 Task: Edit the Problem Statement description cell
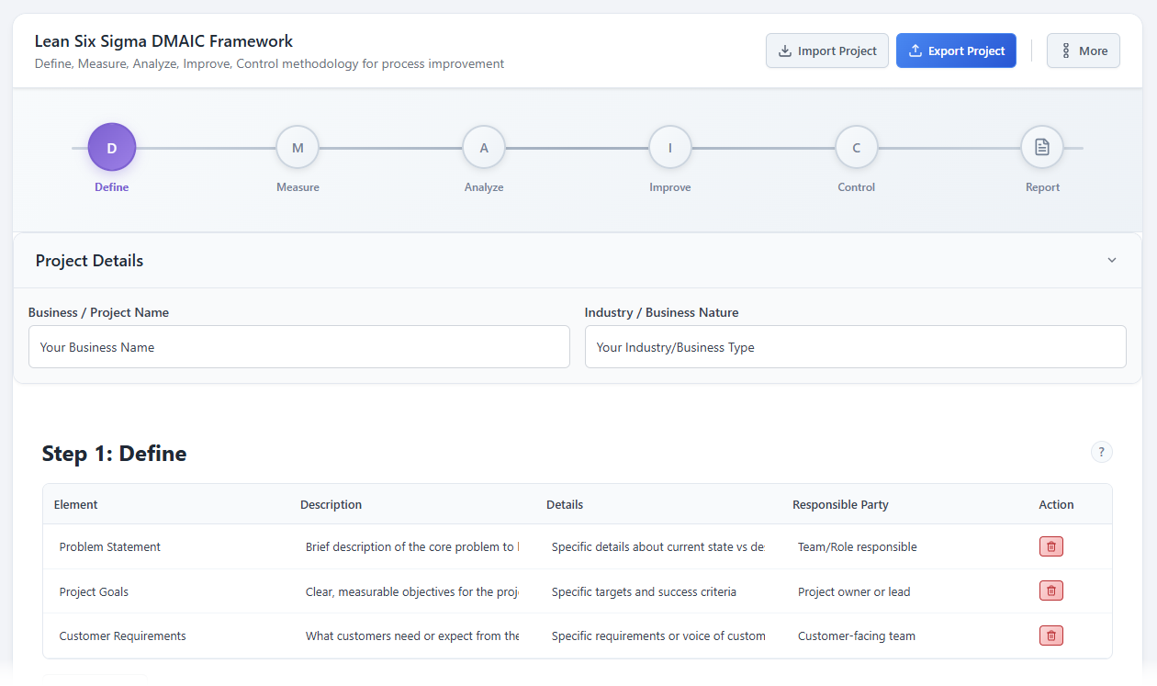click(411, 546)
